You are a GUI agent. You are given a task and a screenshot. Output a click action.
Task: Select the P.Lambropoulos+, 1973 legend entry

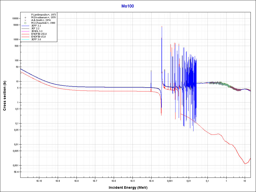(x=43, y=15)
